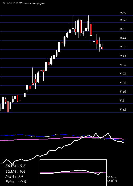Click the 9.44 price axis label

[x=123, y=38]
